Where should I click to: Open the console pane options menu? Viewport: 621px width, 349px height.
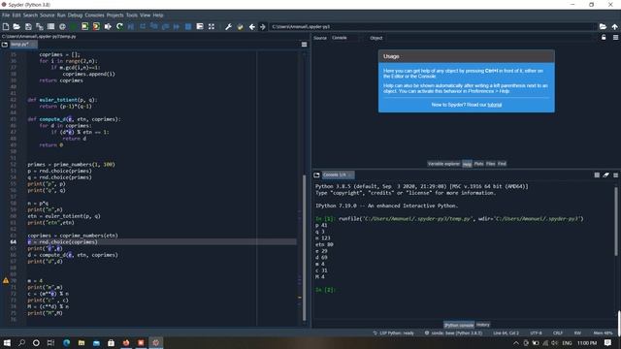(x=615, y=174)
